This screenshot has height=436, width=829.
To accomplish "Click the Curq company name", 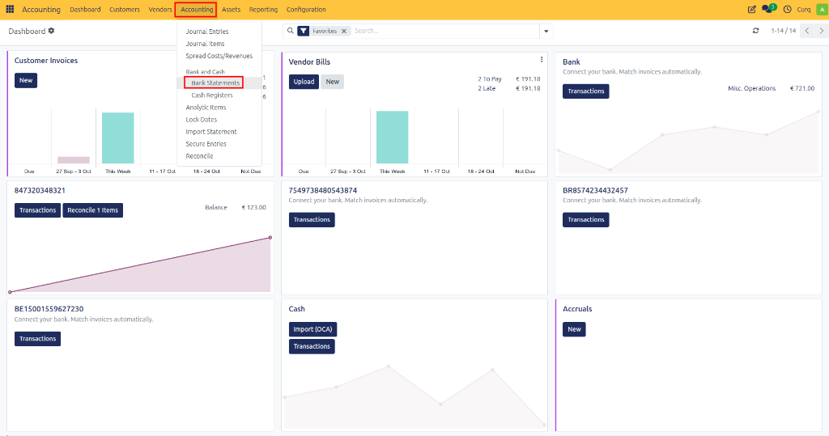I will [x=804, y=10].
